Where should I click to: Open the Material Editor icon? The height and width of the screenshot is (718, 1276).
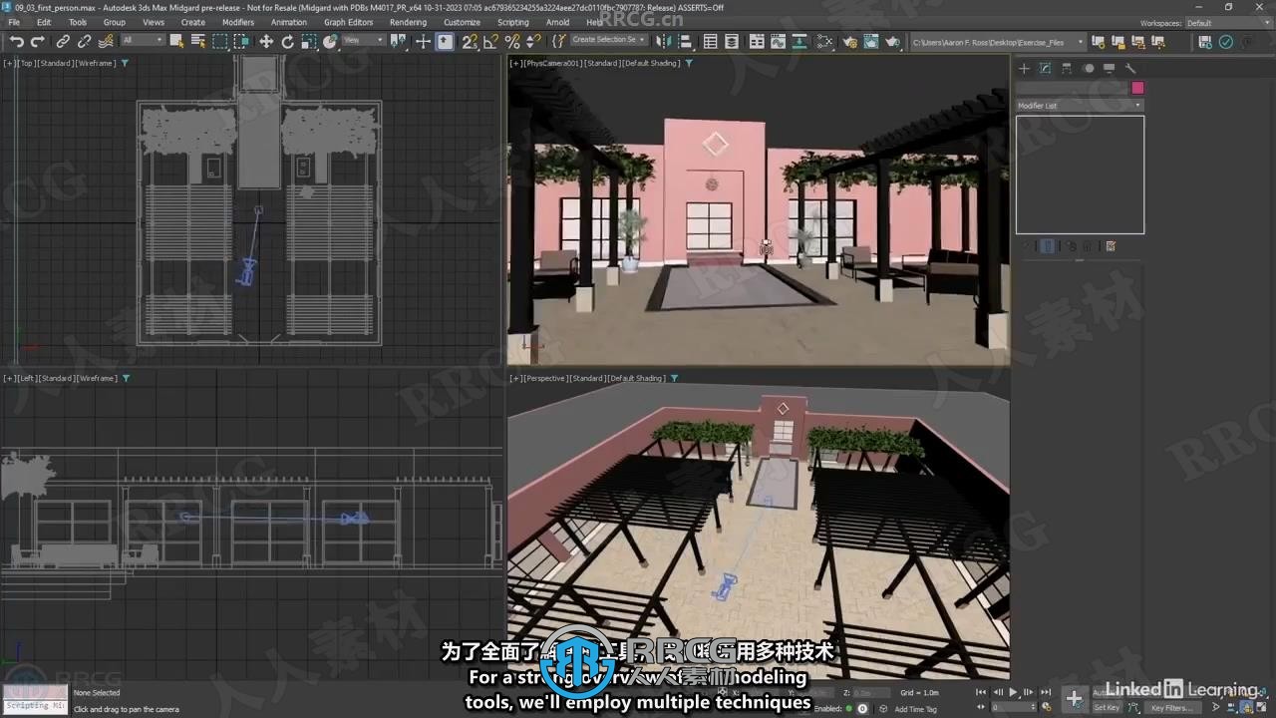click(x=824, y=41)
